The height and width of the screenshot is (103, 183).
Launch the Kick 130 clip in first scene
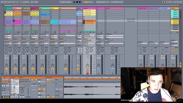click(x=5, y=13)
